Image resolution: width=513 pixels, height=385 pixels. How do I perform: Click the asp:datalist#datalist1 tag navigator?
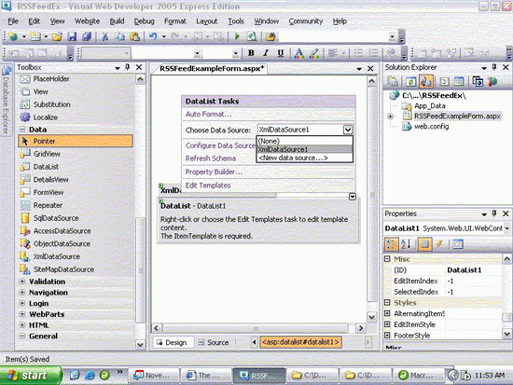point(300,342)
